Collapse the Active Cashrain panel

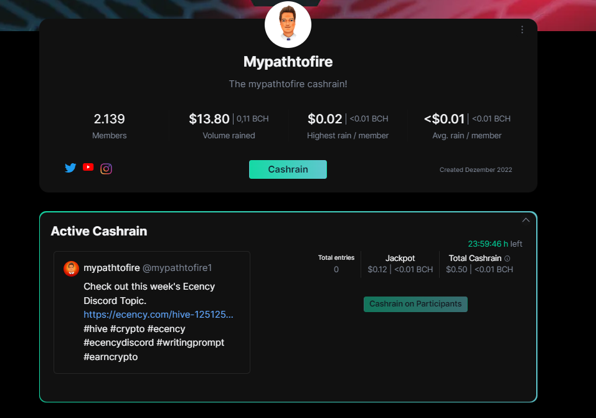tap(526, 220)
